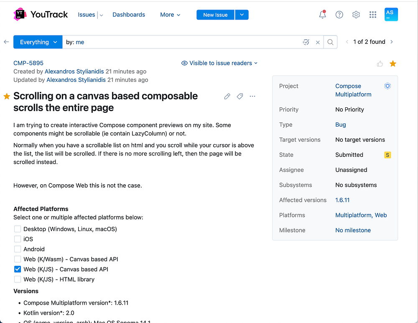Go back using the left arrow
The height and width of the screenshot is (323, 418).
[x=6, y=42]
